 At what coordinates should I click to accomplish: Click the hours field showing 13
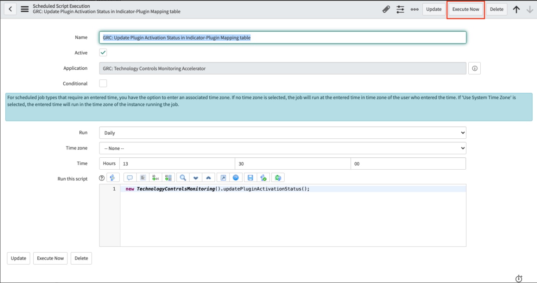pyautogui.click(x=177, y=163)
